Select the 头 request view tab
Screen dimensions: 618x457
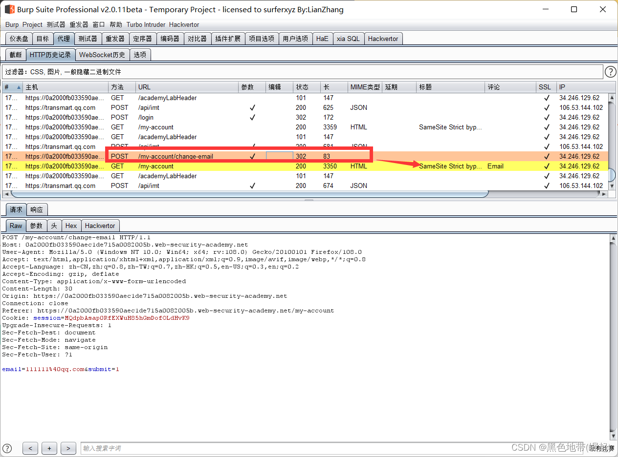click(54, 226)
